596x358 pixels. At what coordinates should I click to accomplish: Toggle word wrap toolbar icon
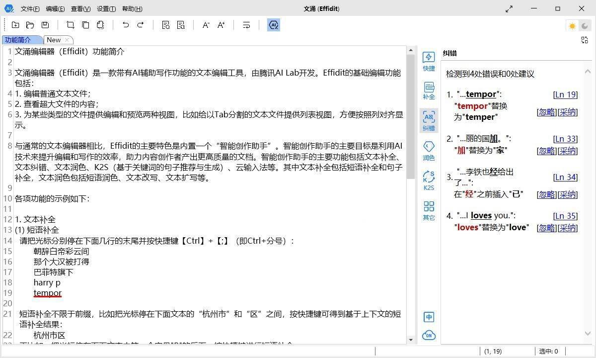point(246,25)
